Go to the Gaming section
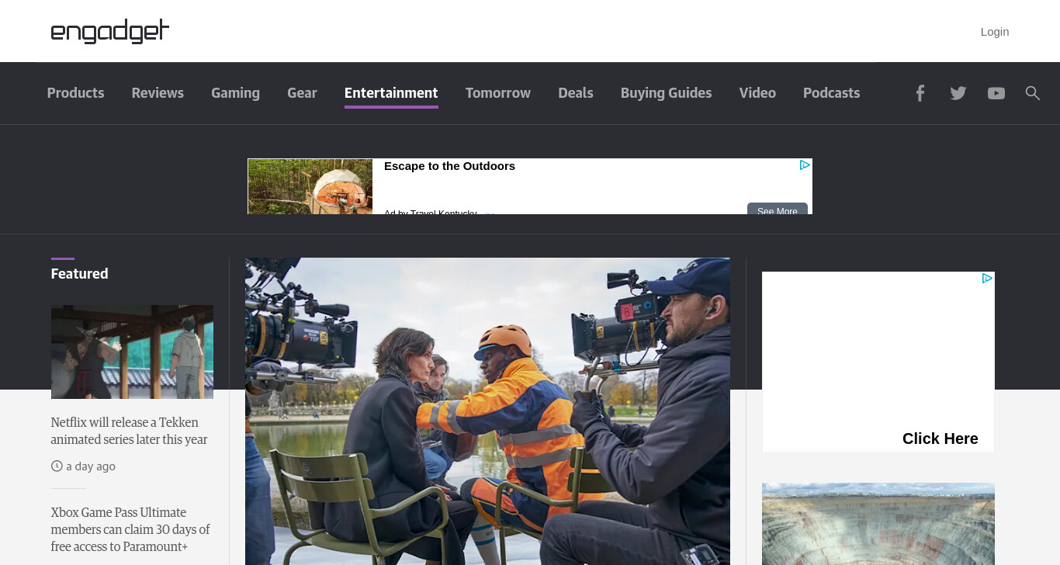1060x565 pixels. (235, 93)
